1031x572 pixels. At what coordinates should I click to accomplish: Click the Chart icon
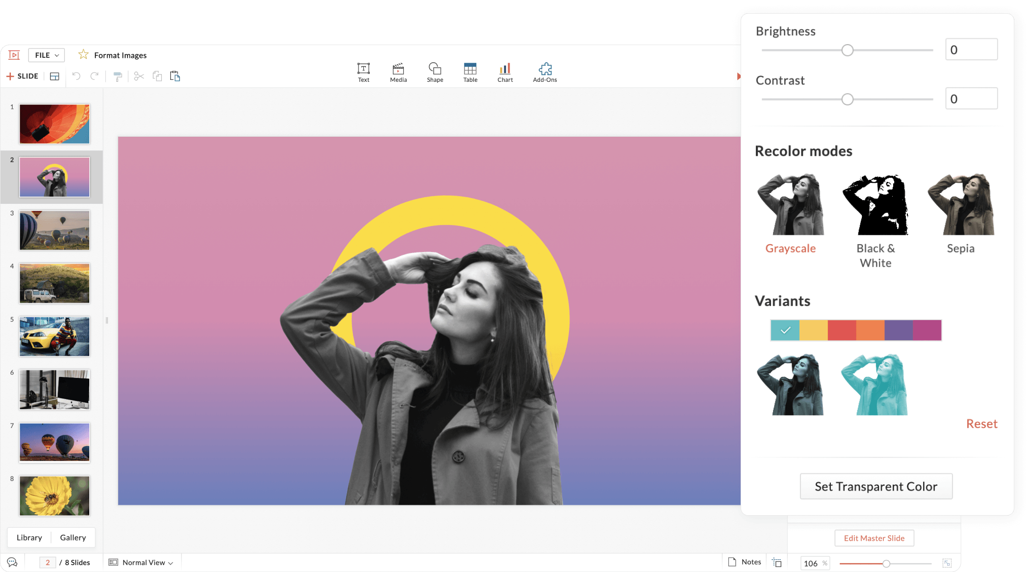click(x=505, y=69)
